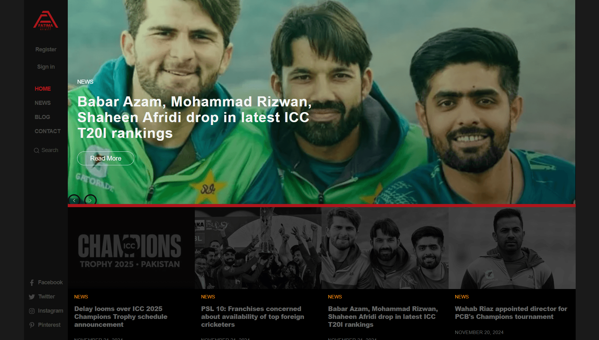Image resolution: width=599 pixels, height=340 pixels.
Task: Click the Register link
Action: point(46,49)
